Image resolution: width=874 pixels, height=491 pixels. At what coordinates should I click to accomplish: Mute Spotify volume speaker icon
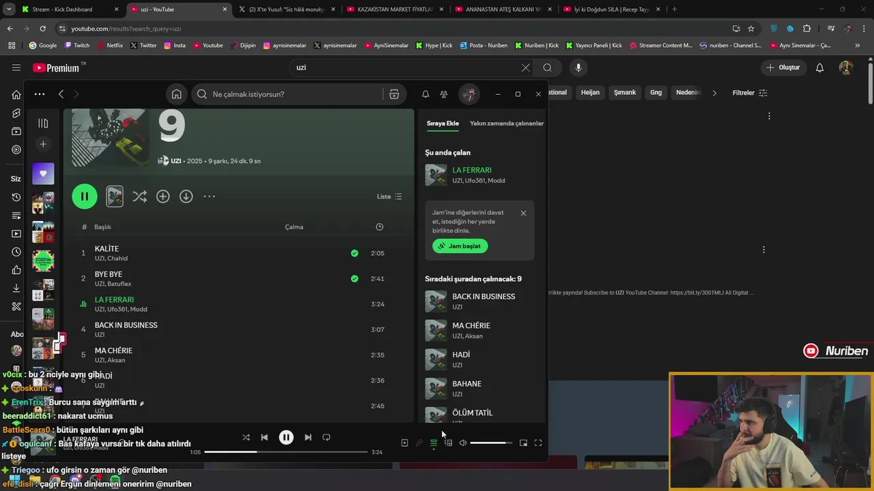point(462,443)
